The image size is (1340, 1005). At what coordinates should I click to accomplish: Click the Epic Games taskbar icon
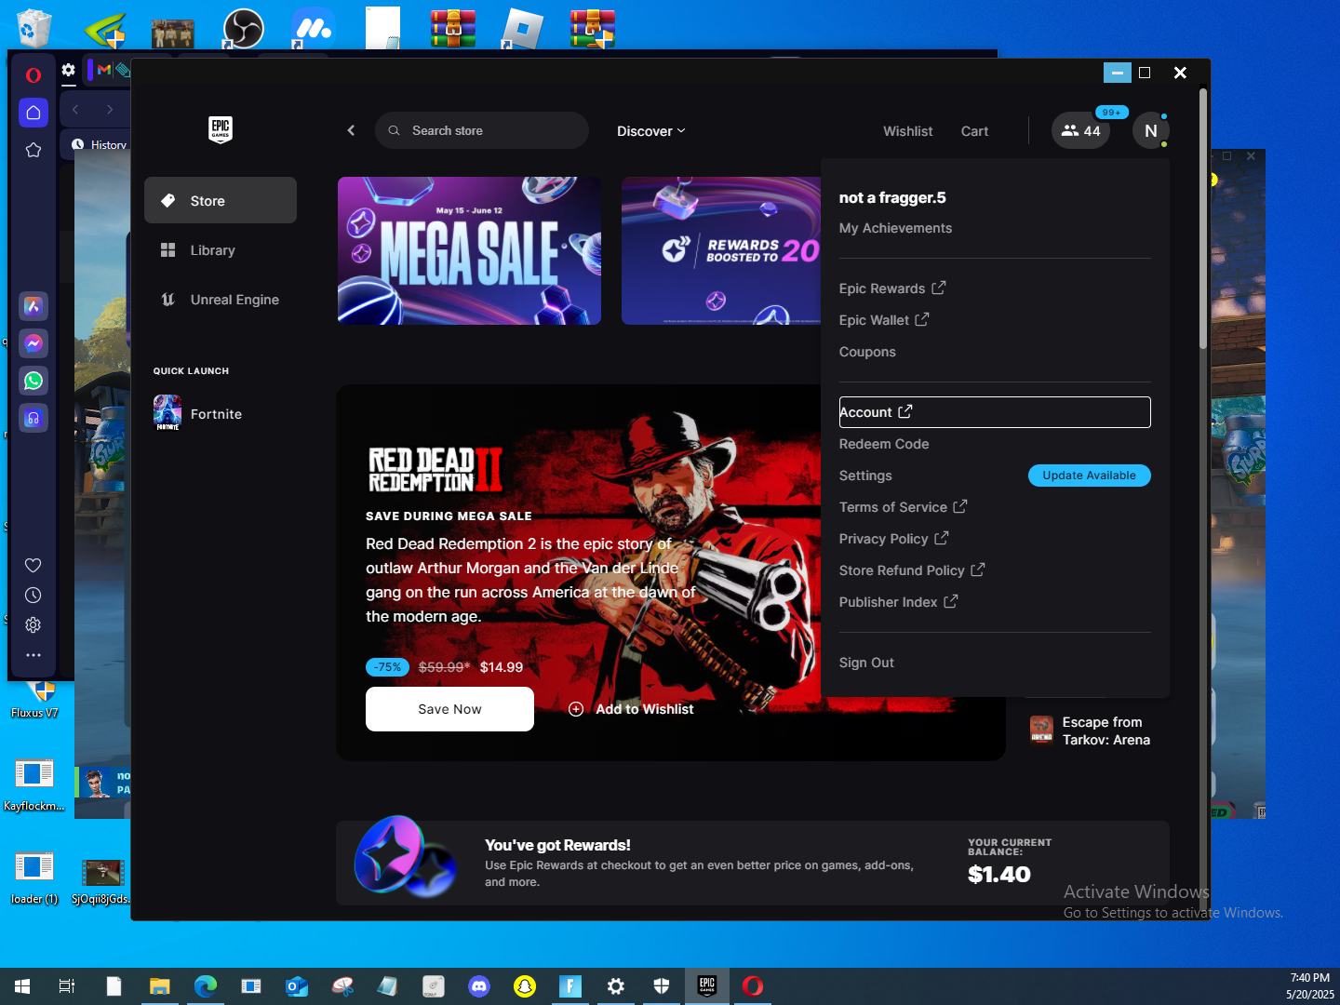(x=707, y=986)
